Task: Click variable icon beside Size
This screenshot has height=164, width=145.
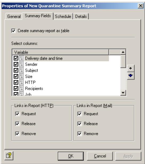Action: pos(22,76)
